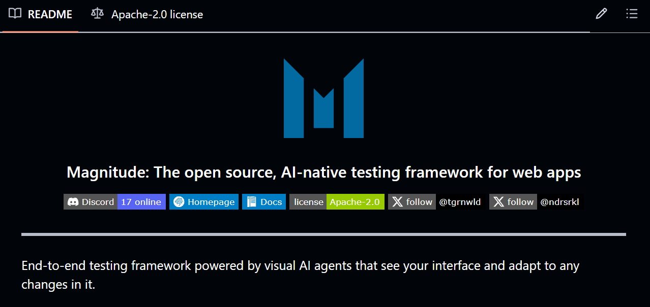Click the Discord 17 online badge
The image size is (650, 307).
click(114, 202)
